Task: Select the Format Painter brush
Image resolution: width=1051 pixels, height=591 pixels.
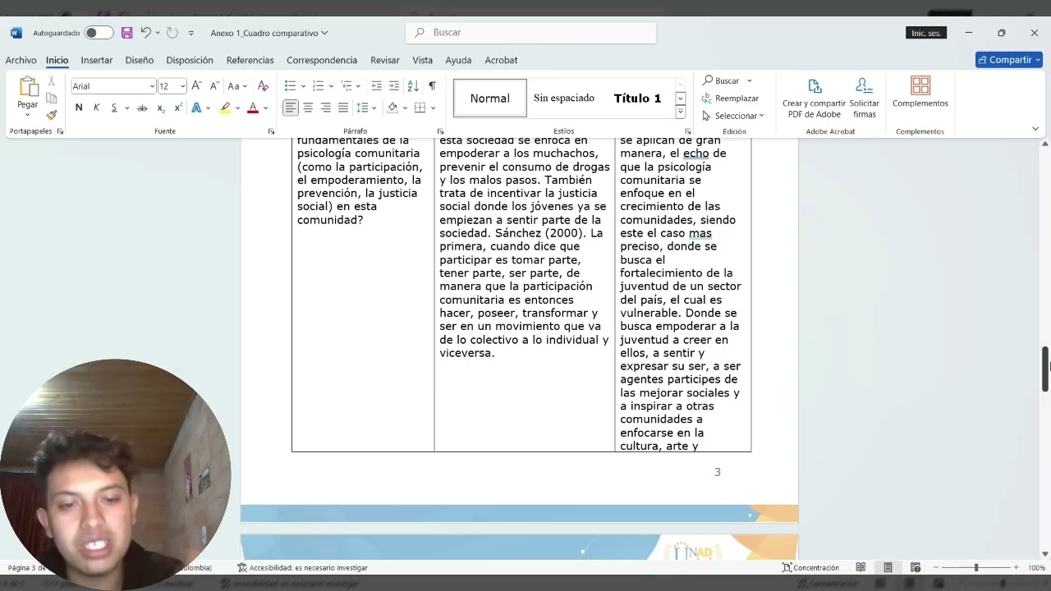Action: click(x=51, y=115)
